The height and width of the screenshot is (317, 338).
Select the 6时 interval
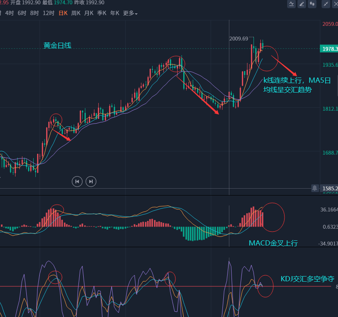(22, 13)
